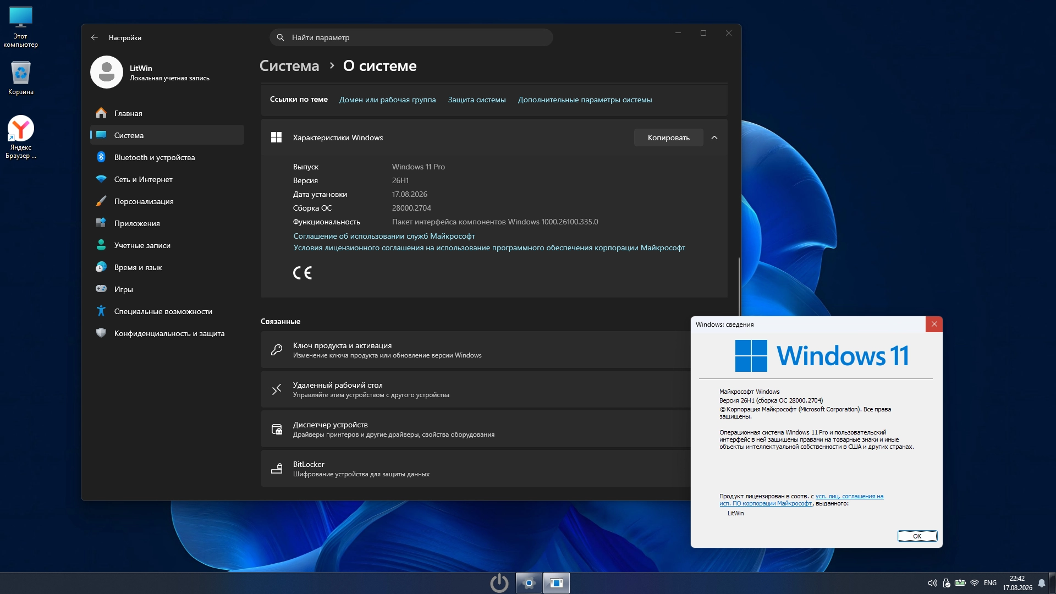1056x594 pixels.
Task: Click the "Связанные" section heading
Action: click(x=280, y=321)
